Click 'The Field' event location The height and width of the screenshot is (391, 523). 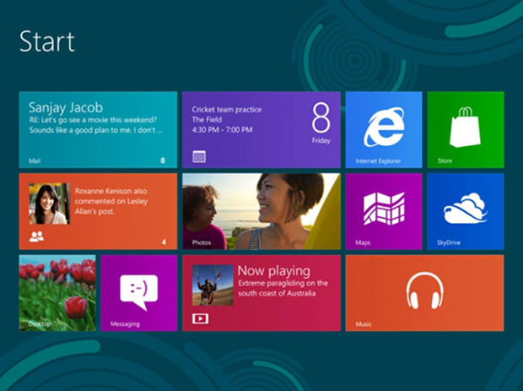207,120
